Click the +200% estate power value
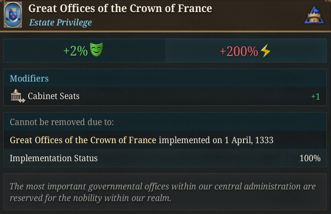The image size is (331, 214). tap(239, 51)
